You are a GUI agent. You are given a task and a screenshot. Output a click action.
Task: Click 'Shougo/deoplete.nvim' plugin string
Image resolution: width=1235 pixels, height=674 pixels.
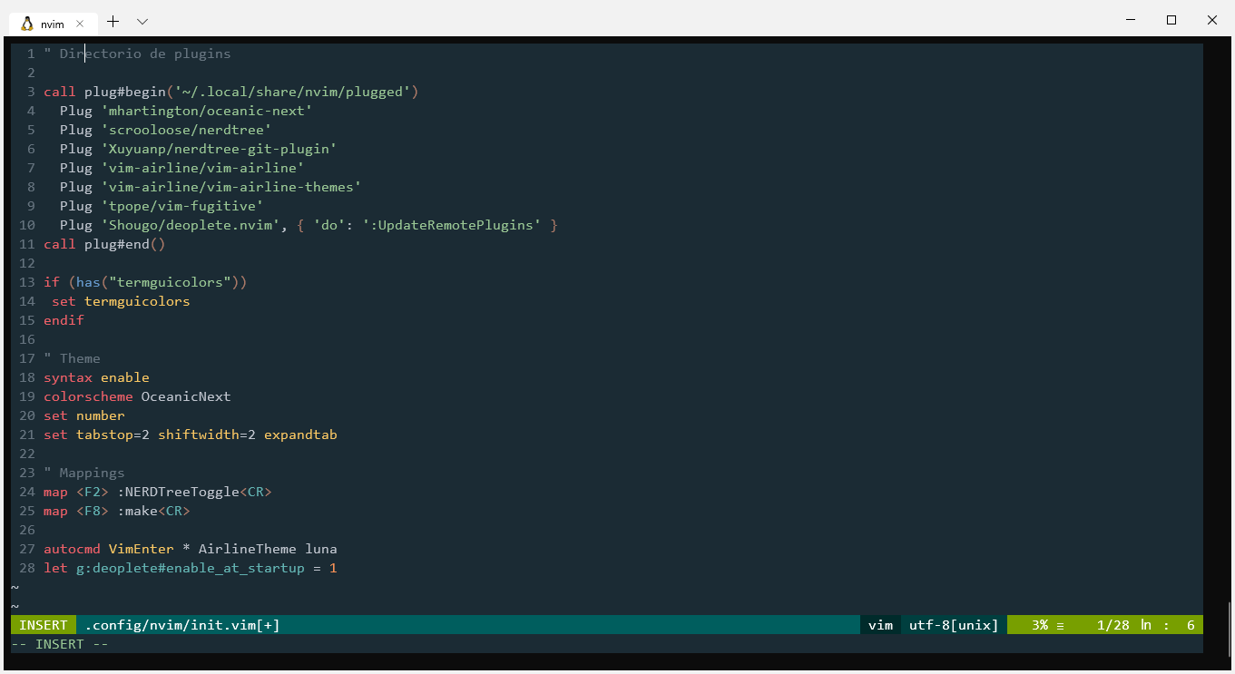pos(191,225)
